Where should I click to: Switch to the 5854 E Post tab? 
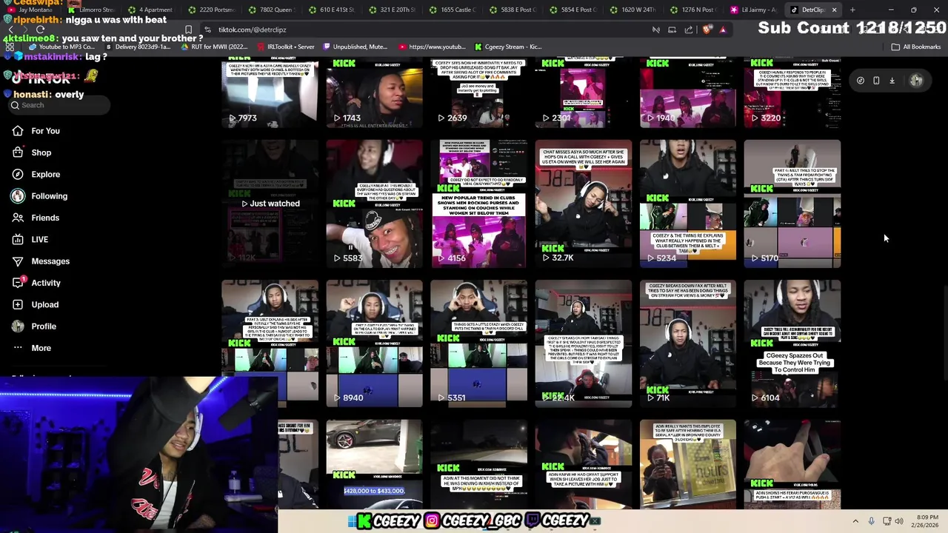pos(573,10)
